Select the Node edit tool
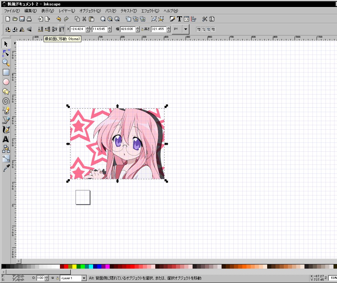The height and width of the screenshot is (283, 337). [x=6, y=53]
